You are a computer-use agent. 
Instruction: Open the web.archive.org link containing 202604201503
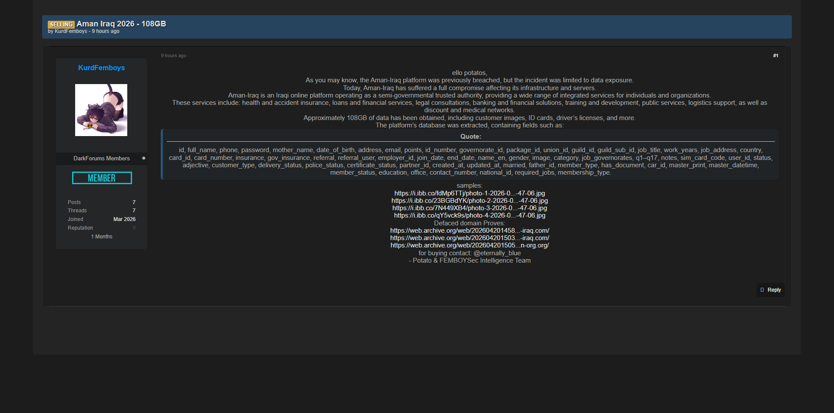pyautogui.click(x=469, y=238)
